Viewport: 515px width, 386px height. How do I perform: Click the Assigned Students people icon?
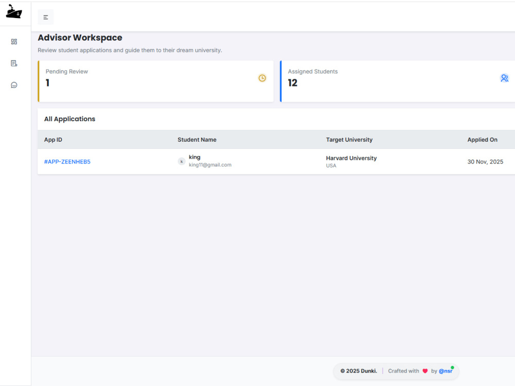pyautogui.click(x=505, y=78)
